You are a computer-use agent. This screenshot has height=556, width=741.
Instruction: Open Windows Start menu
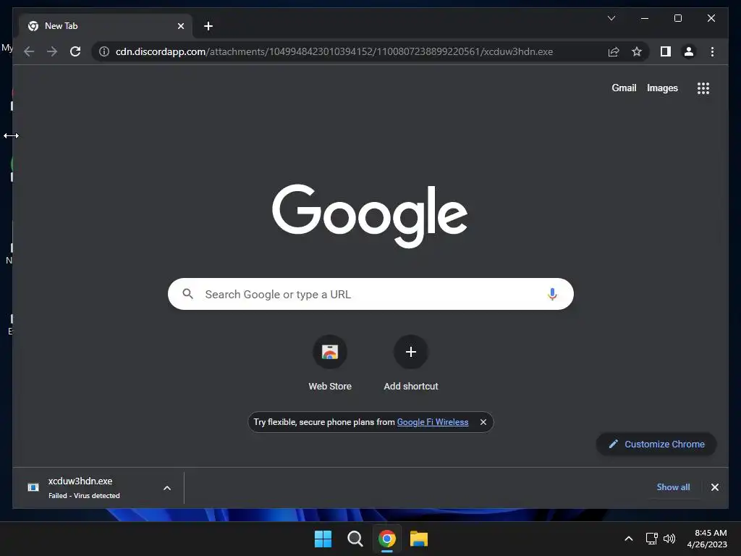[323, 539]
